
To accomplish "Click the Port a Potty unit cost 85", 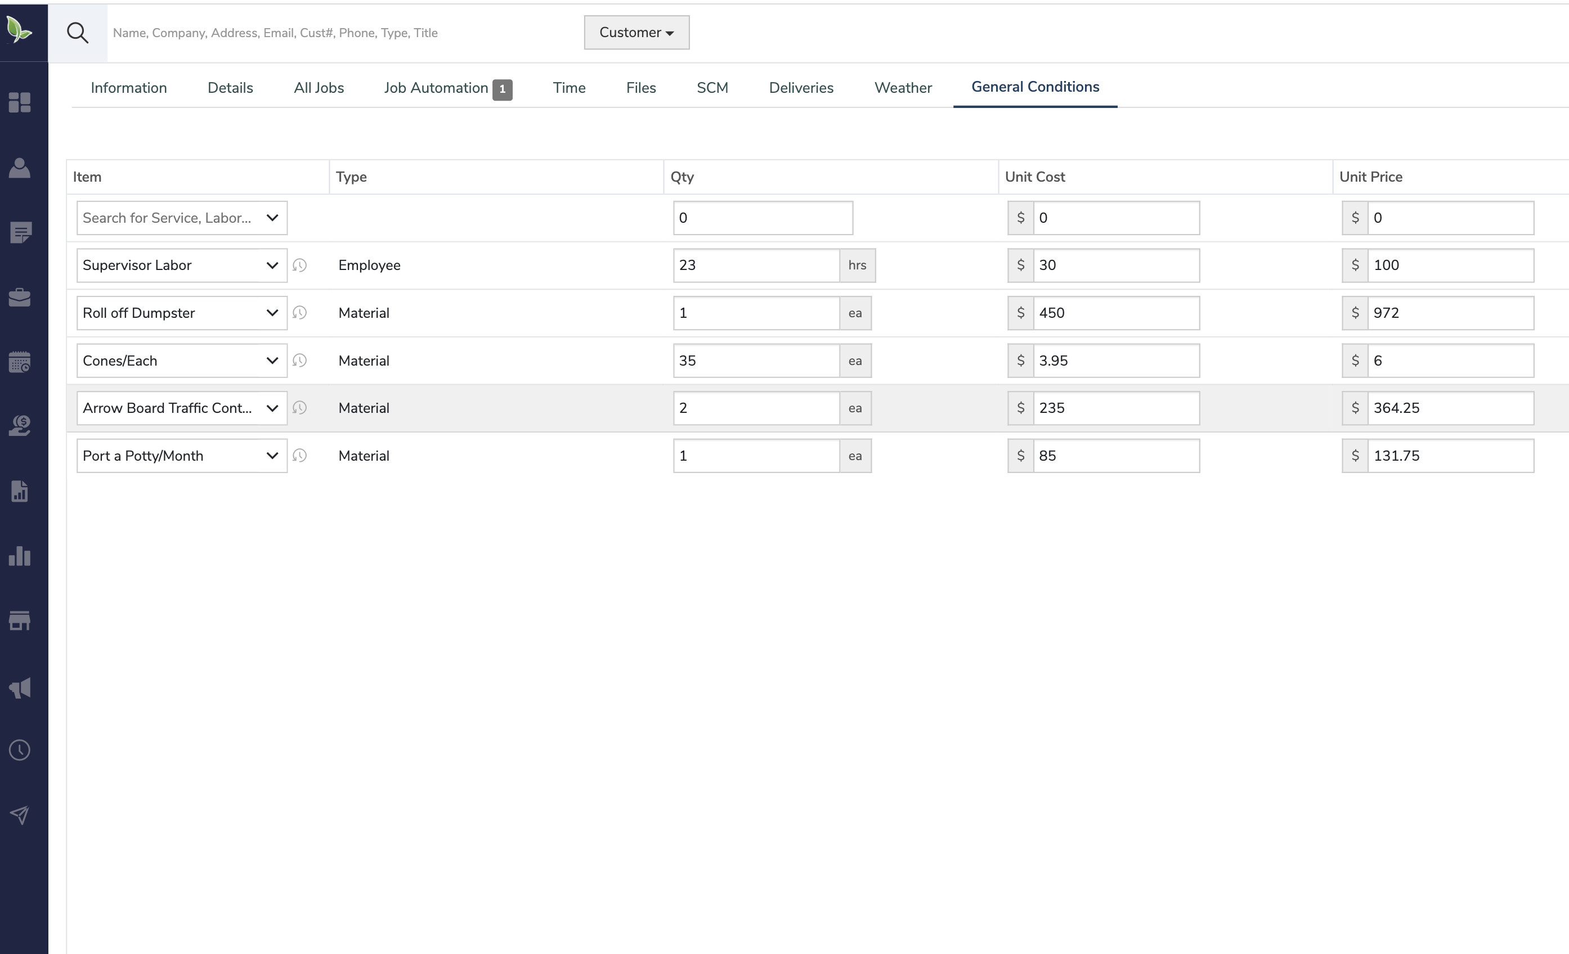I will (1117, 456).
